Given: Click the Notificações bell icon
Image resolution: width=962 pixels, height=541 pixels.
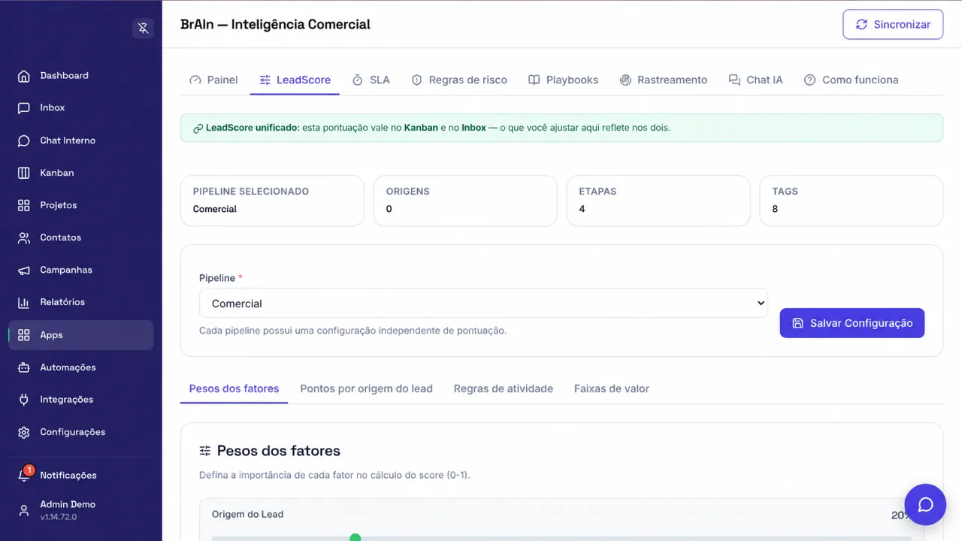Looking at the screenshot, I should tap(24, 476).
